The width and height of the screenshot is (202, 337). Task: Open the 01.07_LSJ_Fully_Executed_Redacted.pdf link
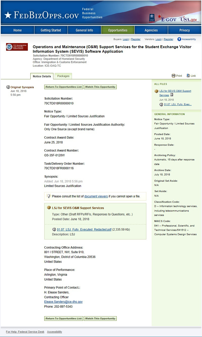pyautogui.click(x=84, y=230)
